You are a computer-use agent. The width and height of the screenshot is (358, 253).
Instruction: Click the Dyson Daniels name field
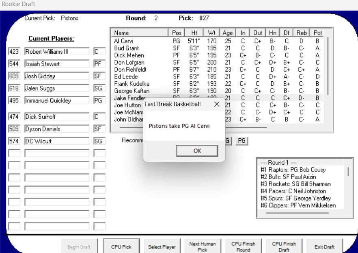pyautogui.click(x=57, y=129)
